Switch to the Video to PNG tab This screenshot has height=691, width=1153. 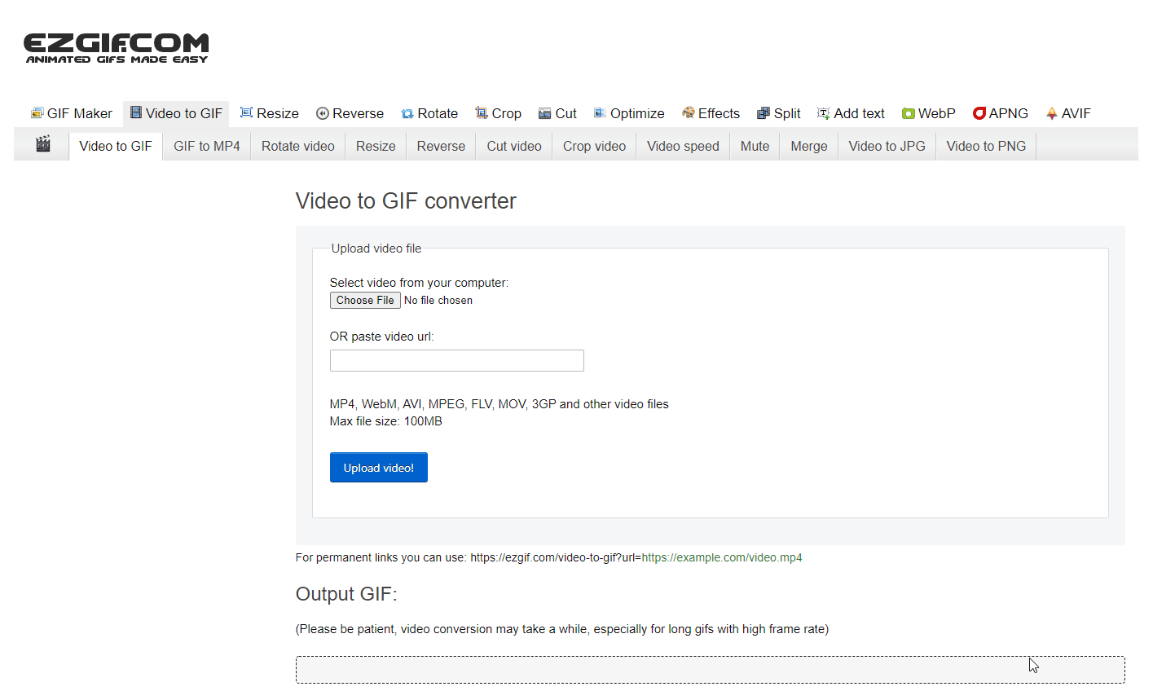[x=986, y=147]
